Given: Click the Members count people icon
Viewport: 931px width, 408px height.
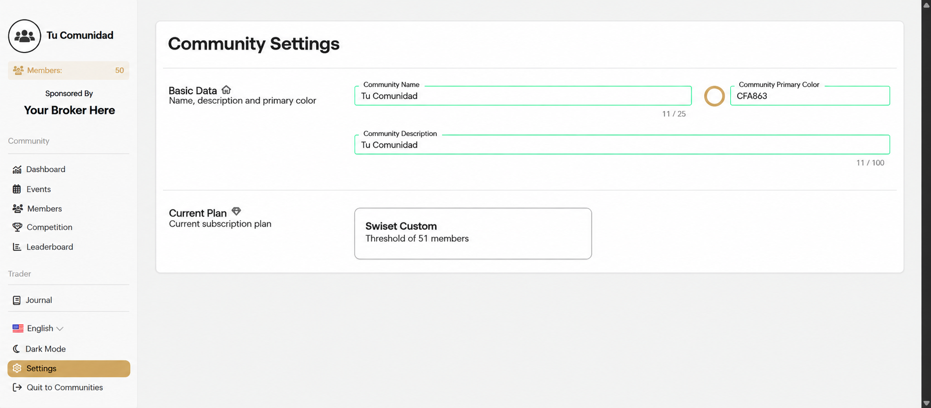Looking at the screenshot, I should (x=18, y=70).
